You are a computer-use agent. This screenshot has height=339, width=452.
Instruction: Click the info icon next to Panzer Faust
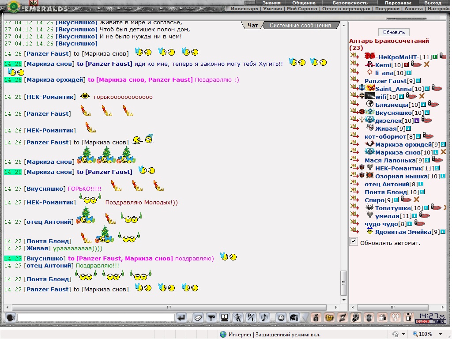click(418, 81)
